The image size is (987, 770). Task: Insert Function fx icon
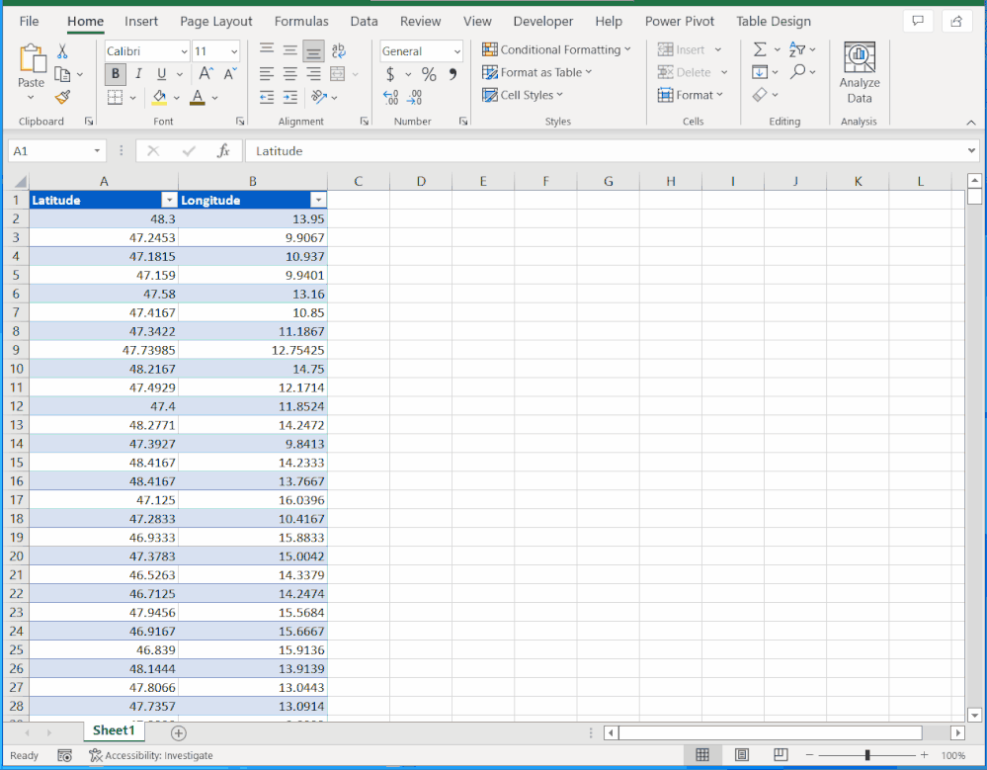click(223, 151)
